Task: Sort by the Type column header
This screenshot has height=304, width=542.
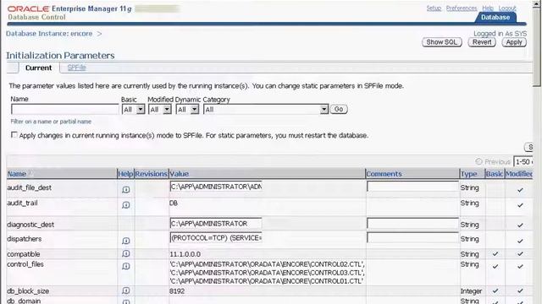Action: coord(468,174)
